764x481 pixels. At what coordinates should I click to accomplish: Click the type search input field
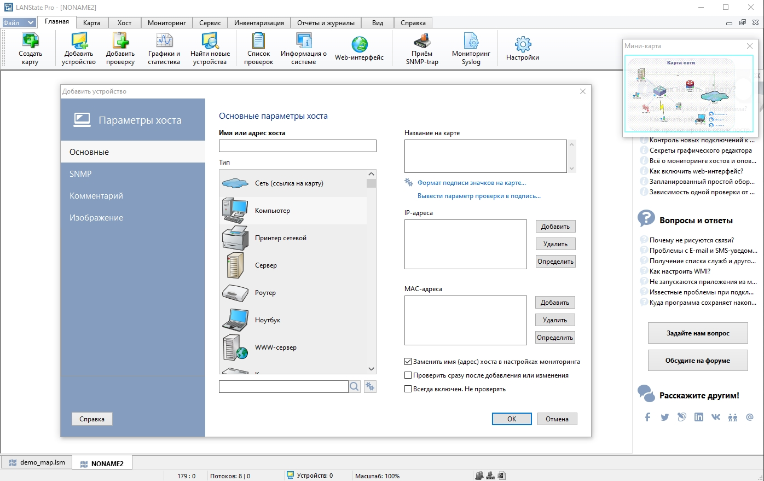click(x=283, y=387)
